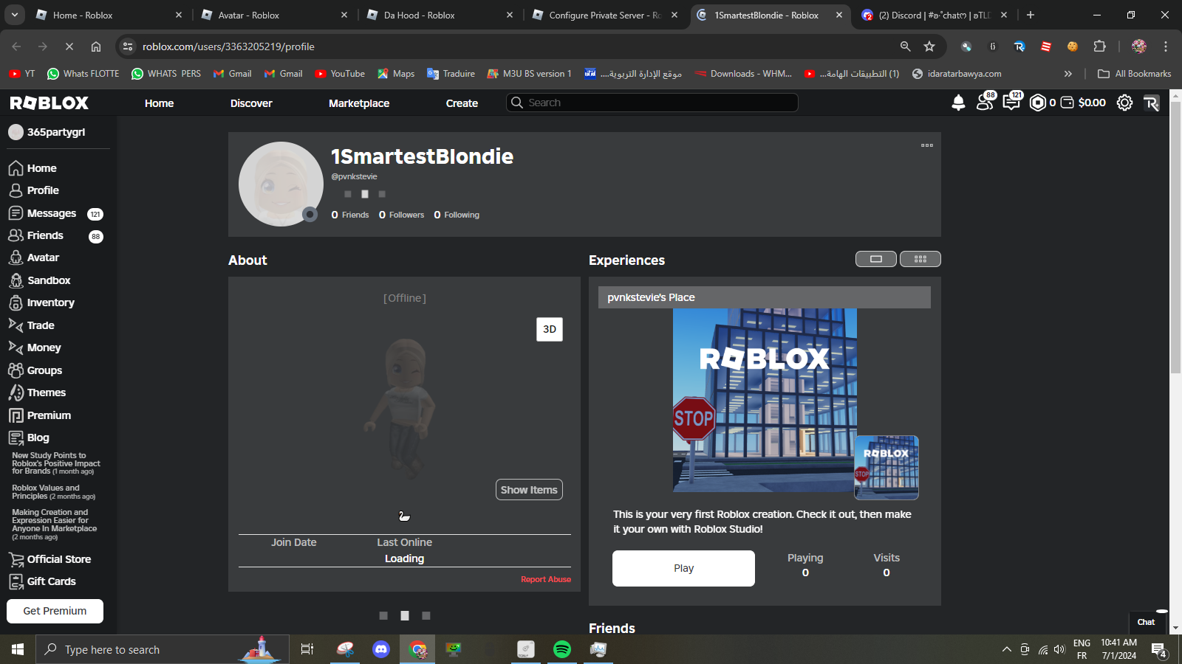The image size is (1182, 664).
Task: Open Discord from taskbar
Action: pyautogui.click(x=381, y=649)
